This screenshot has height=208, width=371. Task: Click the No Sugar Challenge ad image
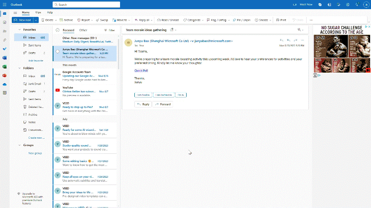[x=342, y=49]
